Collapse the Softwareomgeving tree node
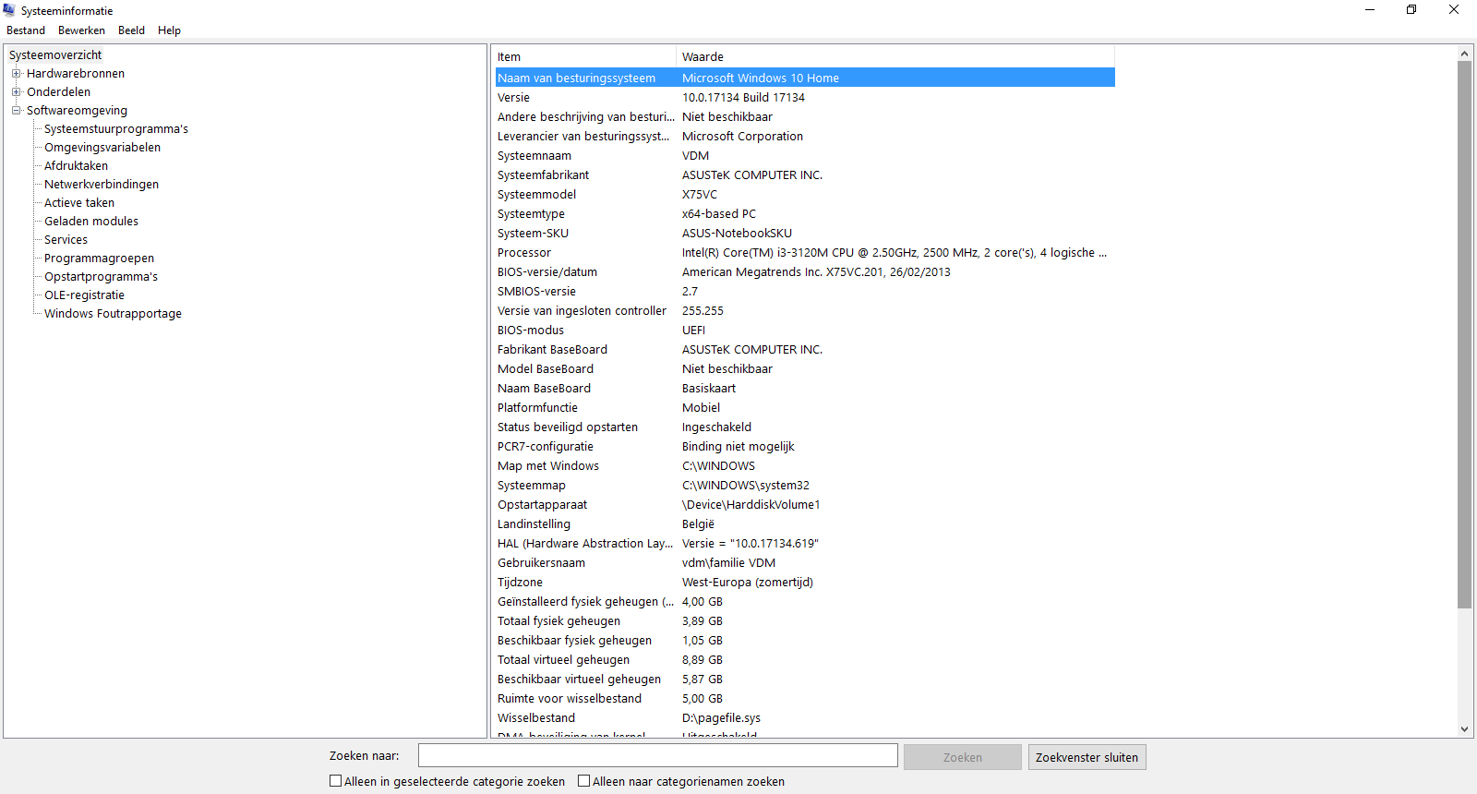Viewport: 1477px width, 794px height. [x=16, y=111]
